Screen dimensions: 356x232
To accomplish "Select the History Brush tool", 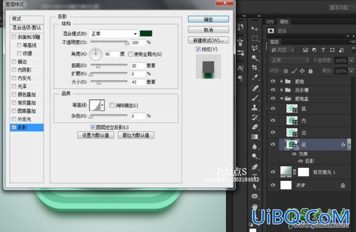I will point(255,118).
